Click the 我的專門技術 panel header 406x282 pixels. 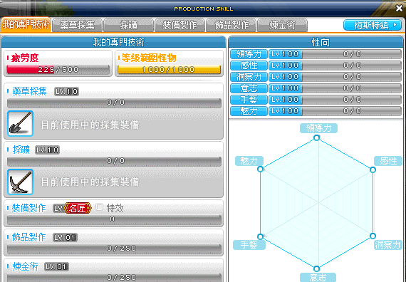(114, 42)
